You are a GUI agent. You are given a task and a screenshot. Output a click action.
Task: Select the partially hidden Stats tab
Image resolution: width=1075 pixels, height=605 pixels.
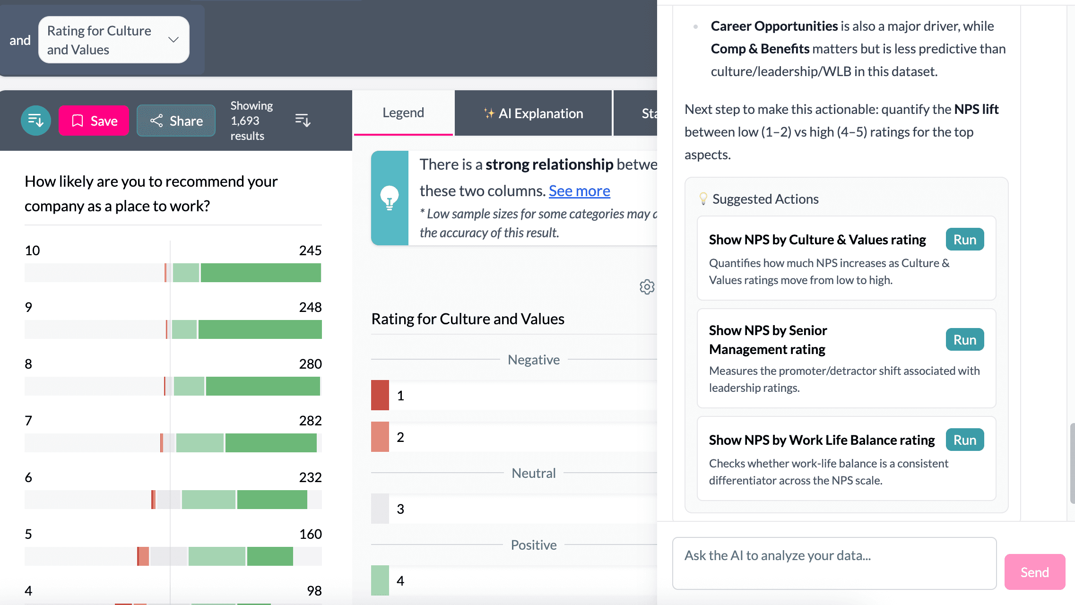coord(649,113)
